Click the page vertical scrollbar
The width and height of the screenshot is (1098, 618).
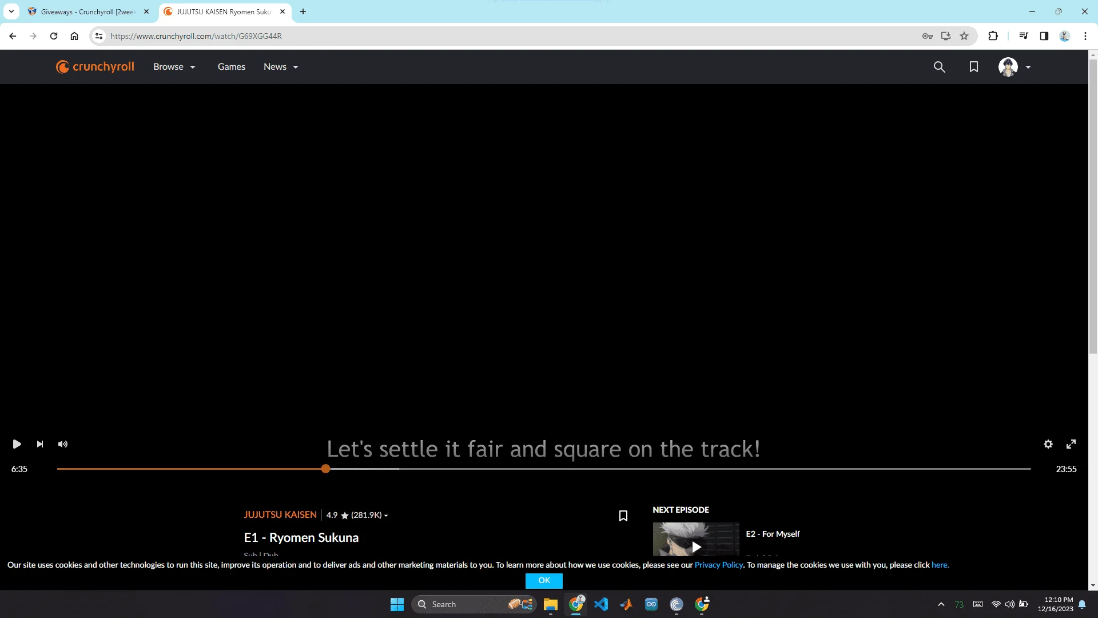click(x=1093, y=207)
